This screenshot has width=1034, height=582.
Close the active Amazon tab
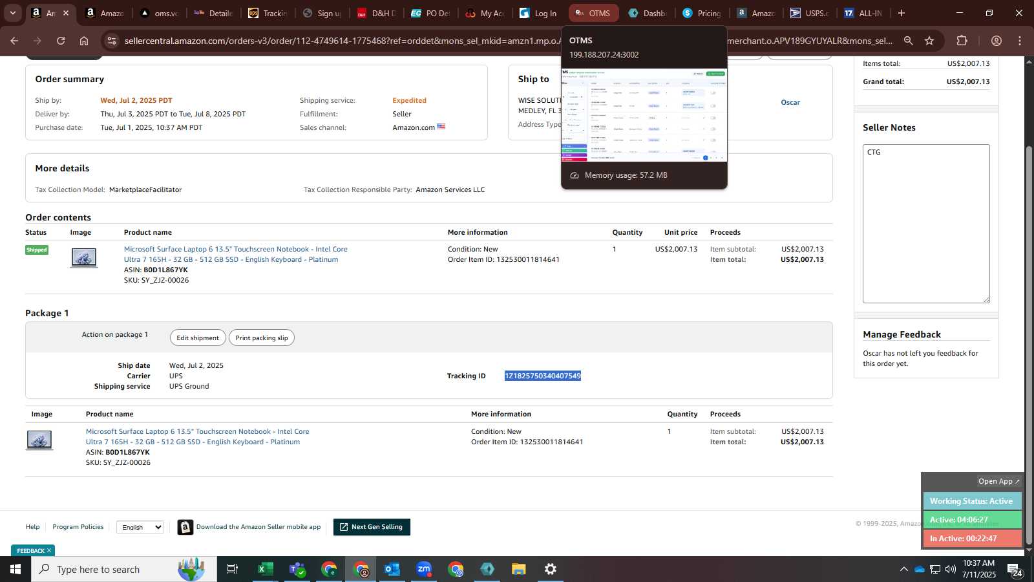point(65,13)
